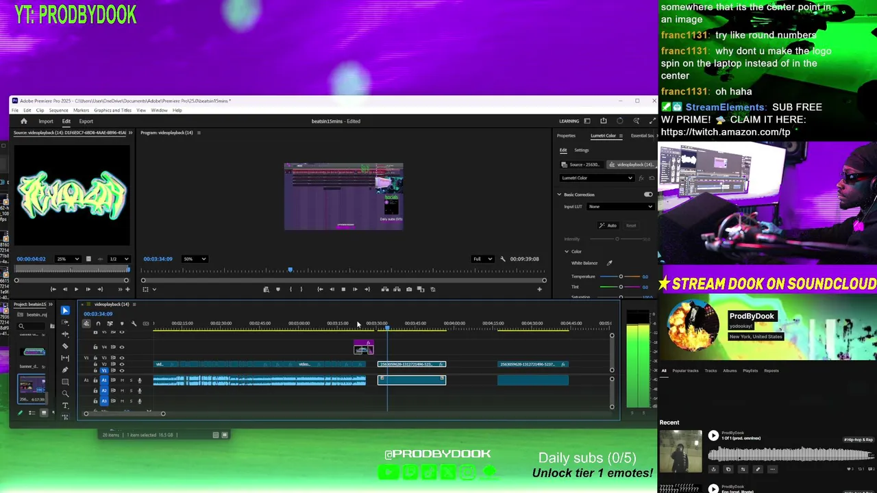Click the Add Marker icon in timeline
Screen dimensions: 877x493
click(x=122, y=323)
